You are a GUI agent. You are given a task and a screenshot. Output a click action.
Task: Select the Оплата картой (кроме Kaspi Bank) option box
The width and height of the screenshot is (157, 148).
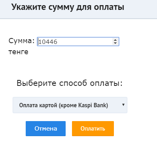click(70, 105)
